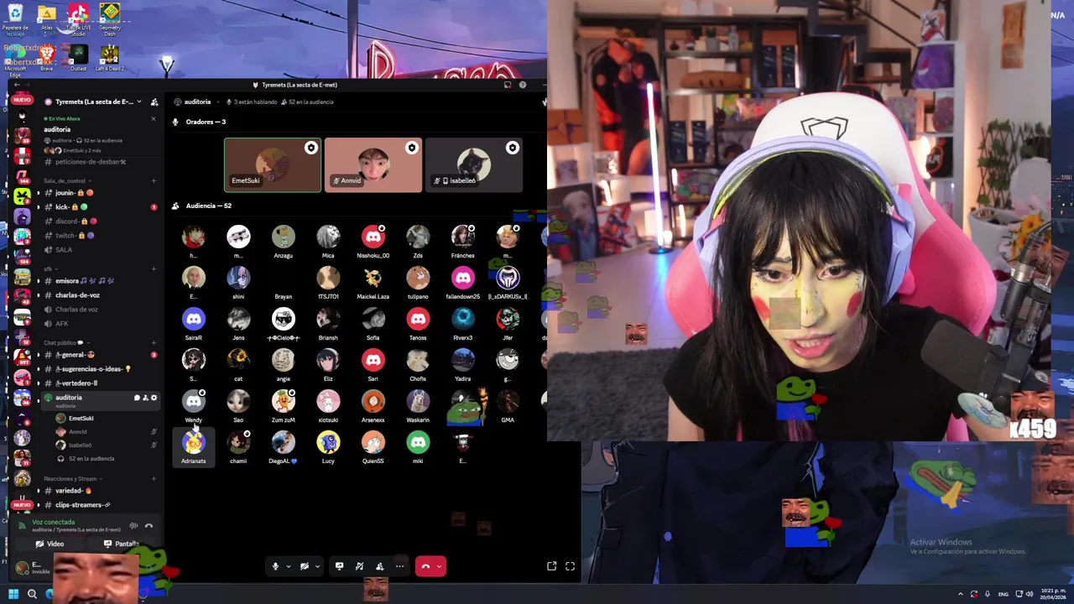Click the Video button in voice panel
Viewport: 1074px width, 604px height.
click(50, 544)
